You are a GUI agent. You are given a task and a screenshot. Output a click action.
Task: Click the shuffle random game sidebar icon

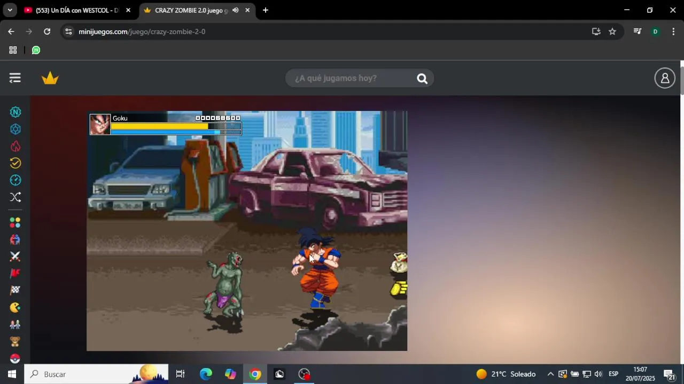[x=15, y=197]
